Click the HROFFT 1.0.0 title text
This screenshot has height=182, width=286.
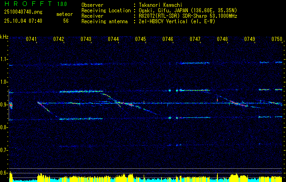(x=36, y=4)
